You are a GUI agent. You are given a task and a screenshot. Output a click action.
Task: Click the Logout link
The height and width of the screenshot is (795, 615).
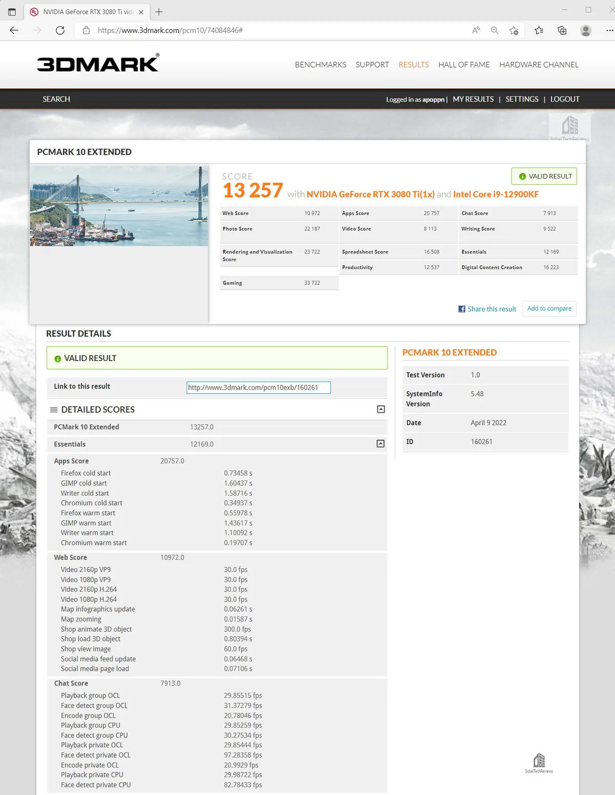[x=565, y=99]
